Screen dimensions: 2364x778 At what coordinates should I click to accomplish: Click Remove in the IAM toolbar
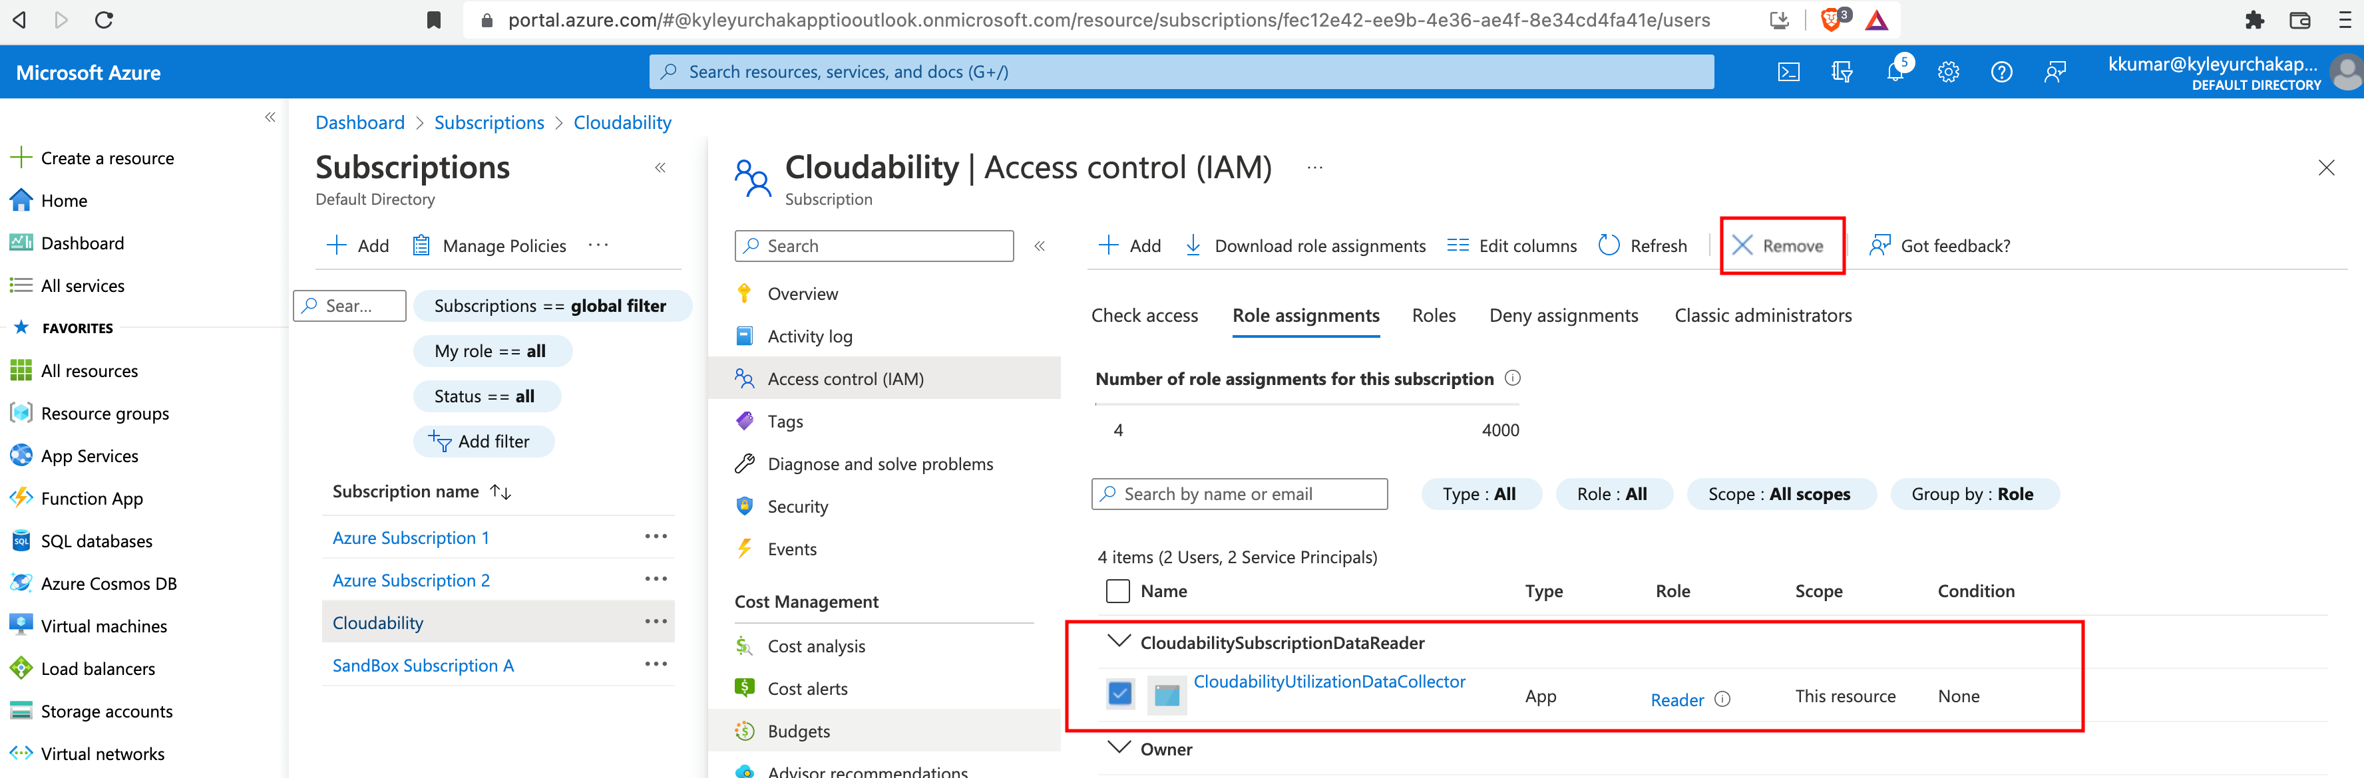point(1778,245)
